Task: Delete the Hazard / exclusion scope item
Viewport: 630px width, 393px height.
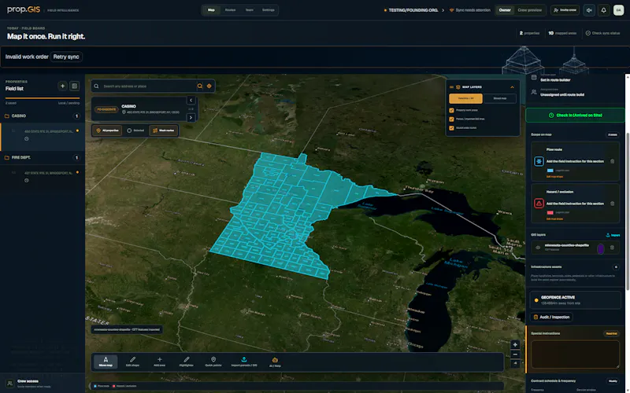Action: click(613, 204)
